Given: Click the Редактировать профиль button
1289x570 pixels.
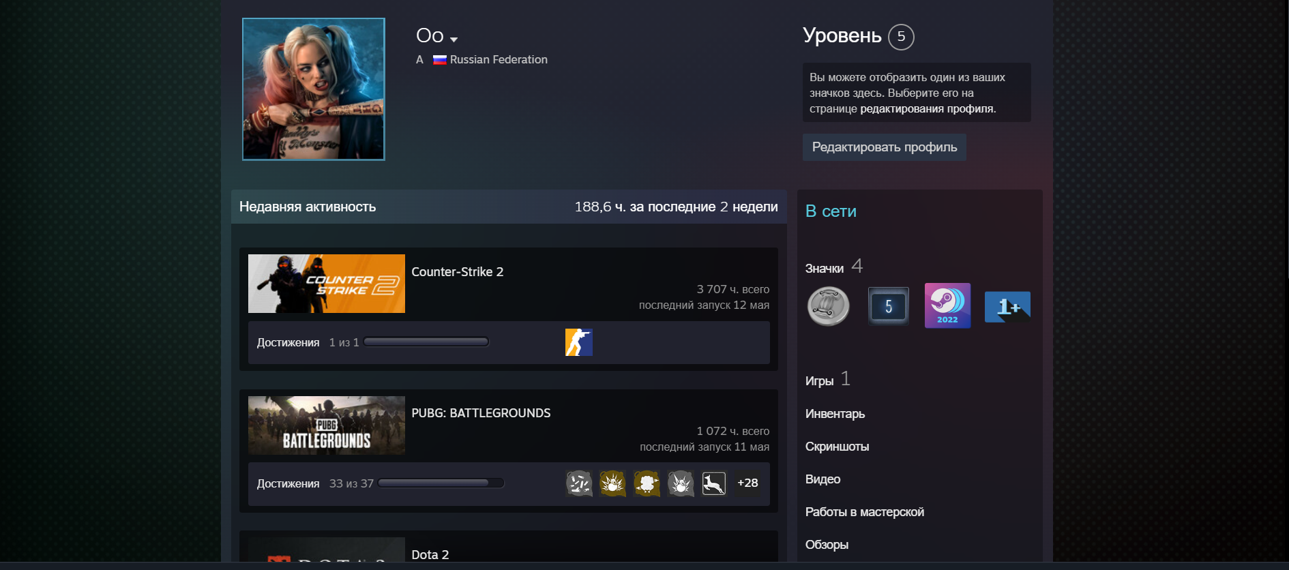Looking at the screenshot, I should point(885,147).
